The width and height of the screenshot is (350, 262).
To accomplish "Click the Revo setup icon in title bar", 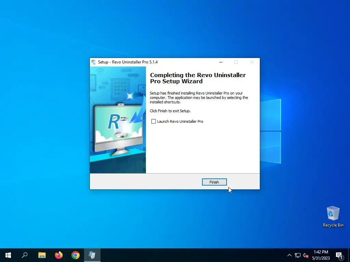I will [94, 62].
